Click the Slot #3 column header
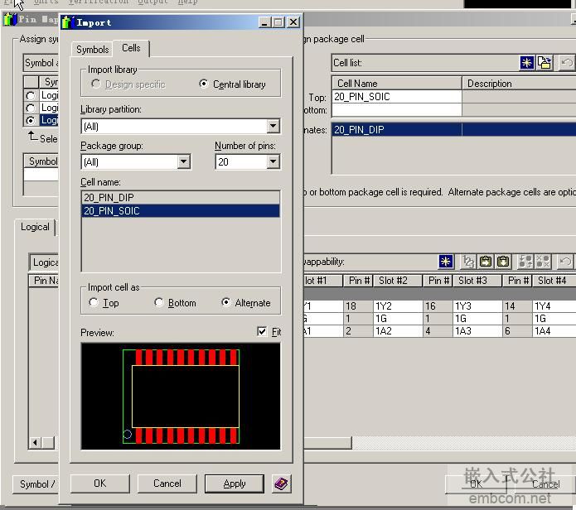The width and height of the screenshot is (576, 510). point(477,281)
